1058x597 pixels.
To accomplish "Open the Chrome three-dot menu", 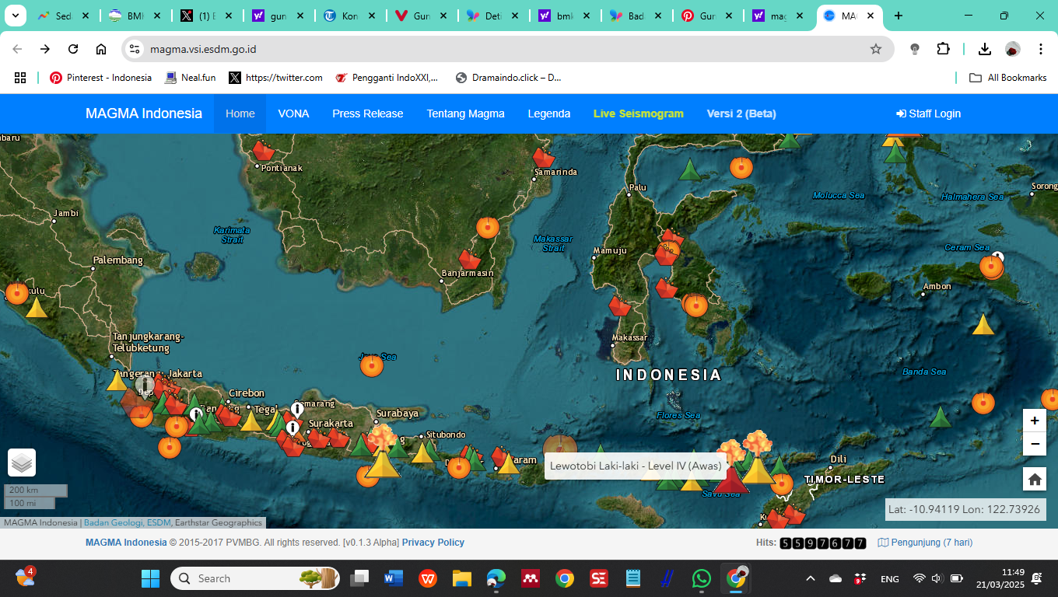I will click(x=1040, y=49).
